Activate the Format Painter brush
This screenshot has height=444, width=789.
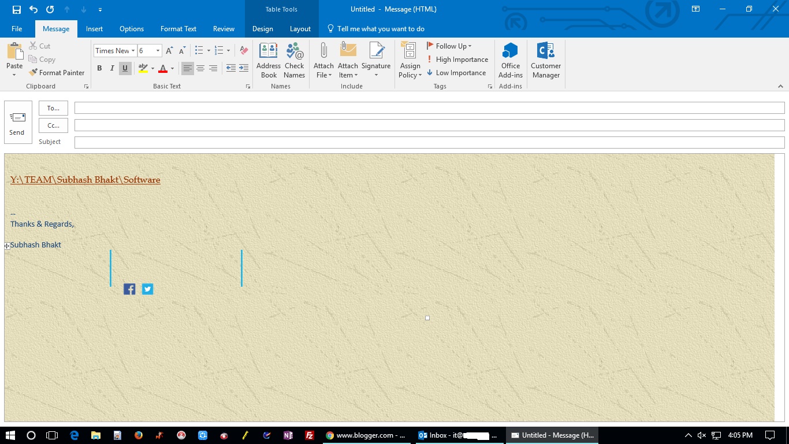(57, 73)
